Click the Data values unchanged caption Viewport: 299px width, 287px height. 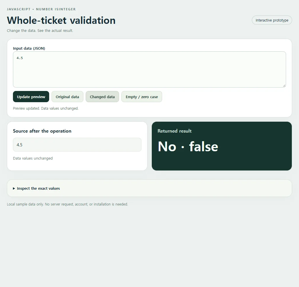pyautogui.click(x=33, y=158)
